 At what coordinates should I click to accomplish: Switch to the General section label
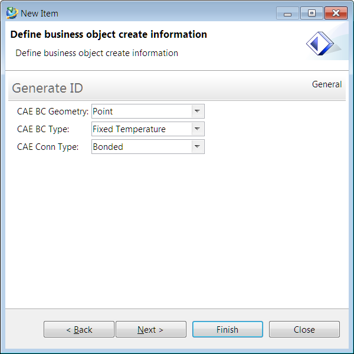(327, 84)
